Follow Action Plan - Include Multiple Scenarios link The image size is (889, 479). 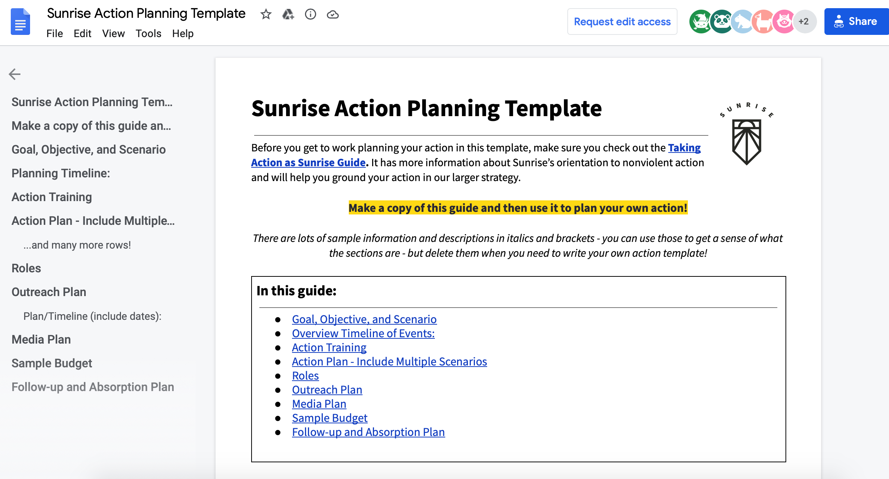tap(389, 361)
